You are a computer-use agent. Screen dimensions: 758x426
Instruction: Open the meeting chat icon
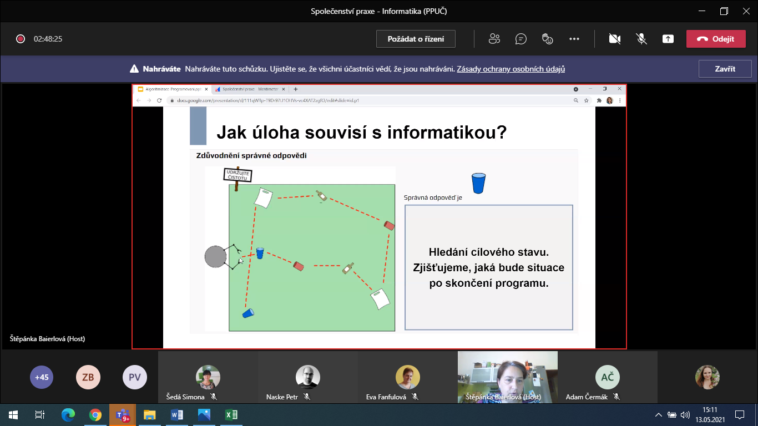[521, 39]
